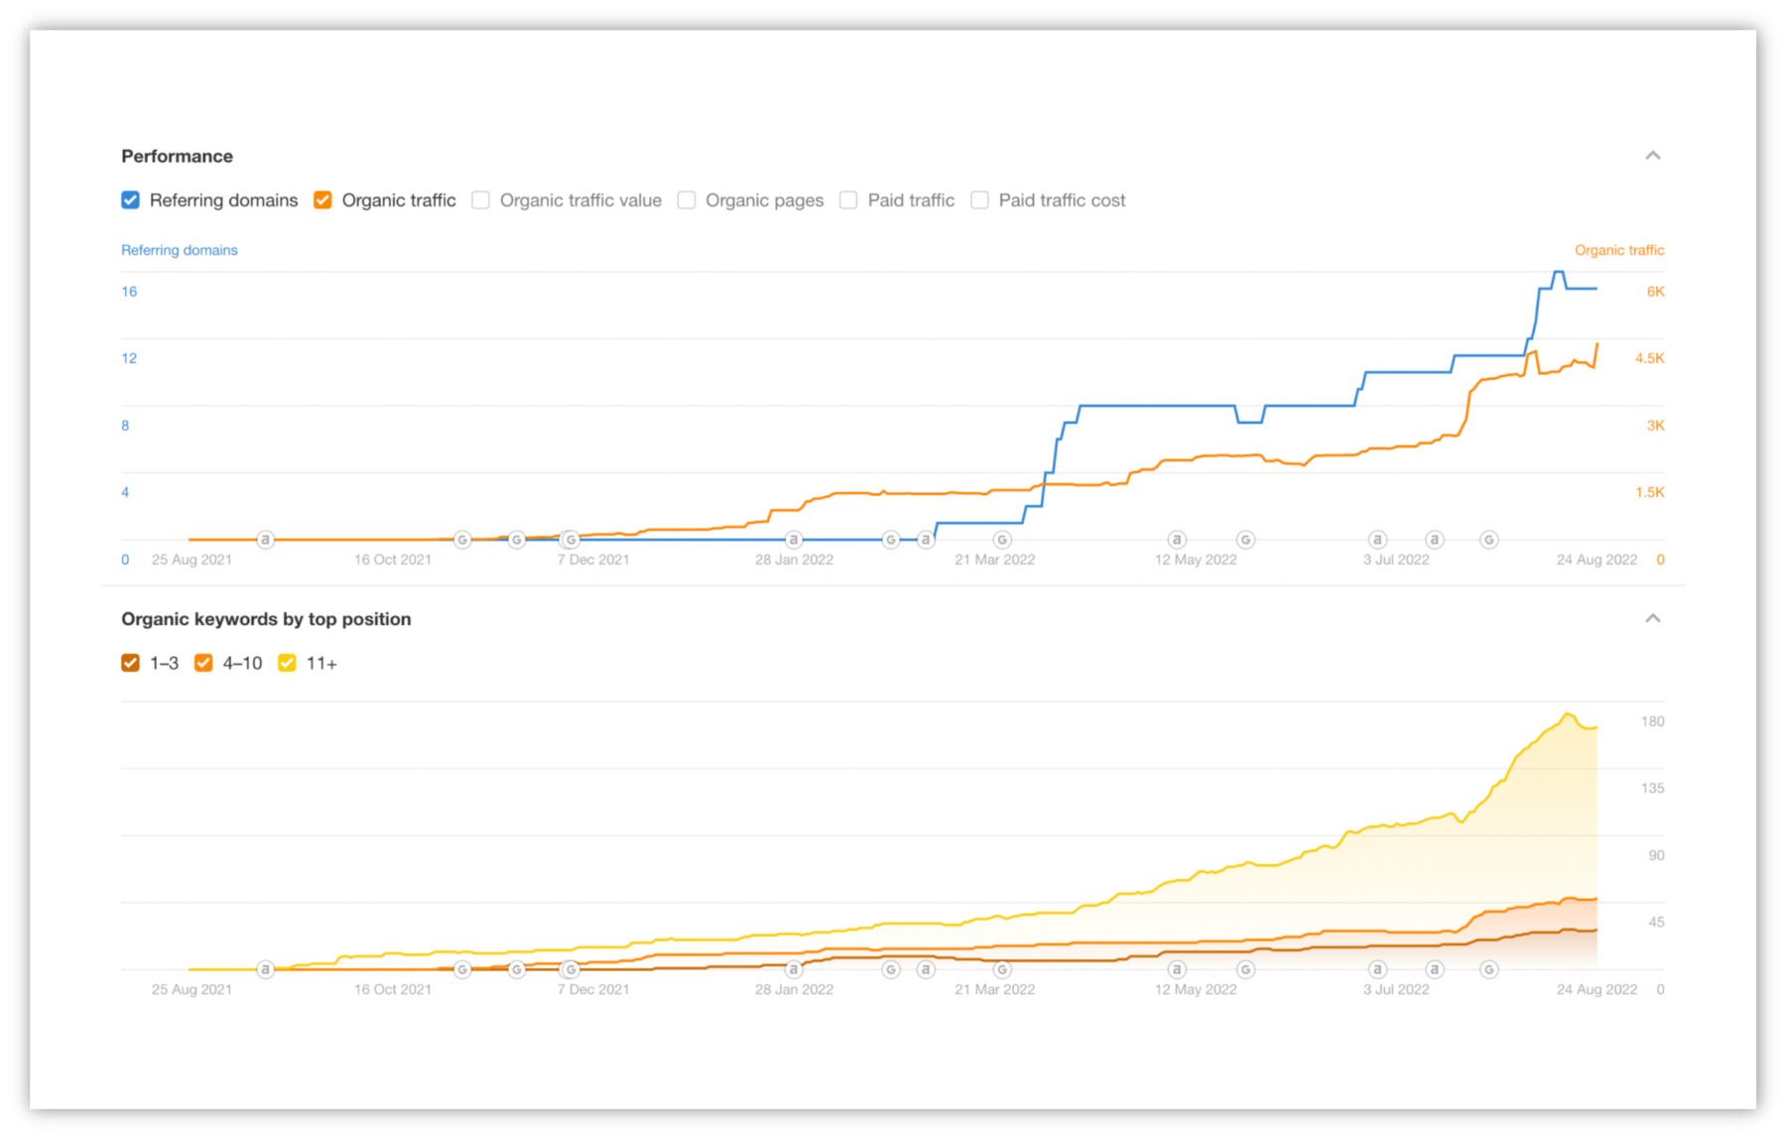
Task: Enable the Organic traffic value checkbox
Action: click(x=480, y=199)
